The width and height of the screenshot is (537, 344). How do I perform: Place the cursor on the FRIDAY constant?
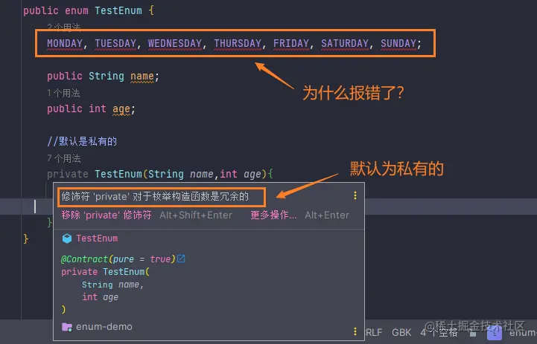coord(291,43)
